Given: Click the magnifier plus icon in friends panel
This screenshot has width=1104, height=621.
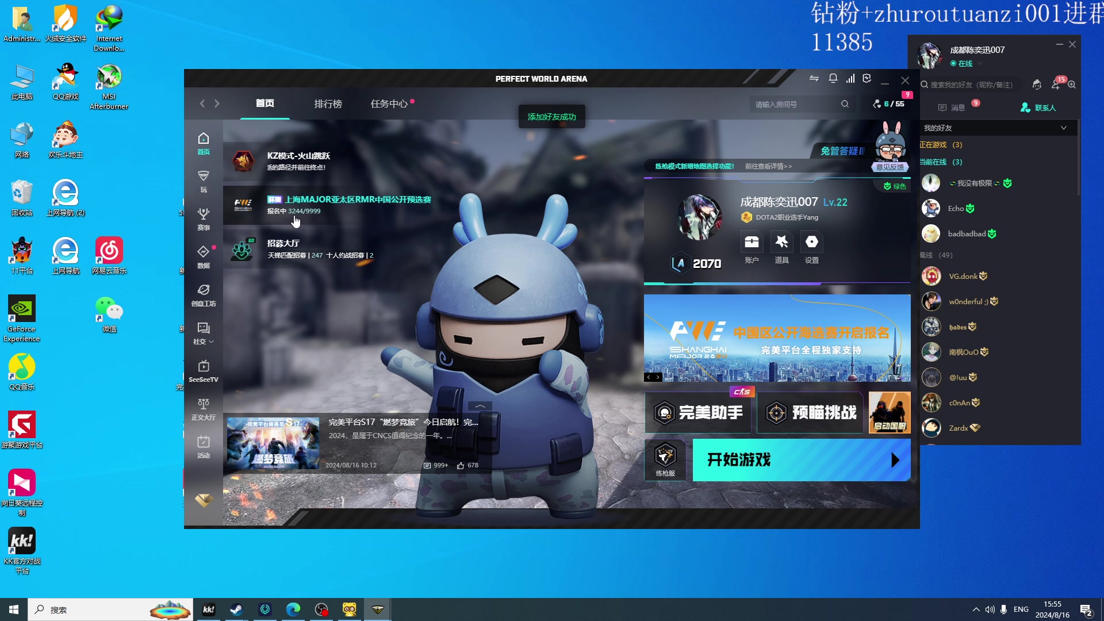Looking at the screenshot, I should (x=1072, y=85).
